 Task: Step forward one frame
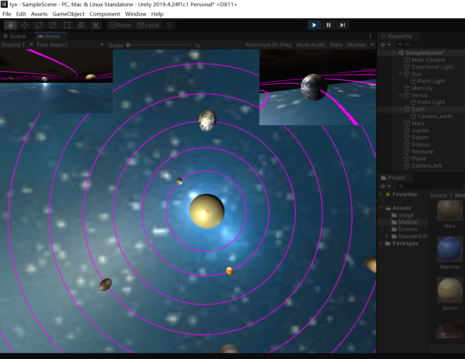click(x=342, y=25)
